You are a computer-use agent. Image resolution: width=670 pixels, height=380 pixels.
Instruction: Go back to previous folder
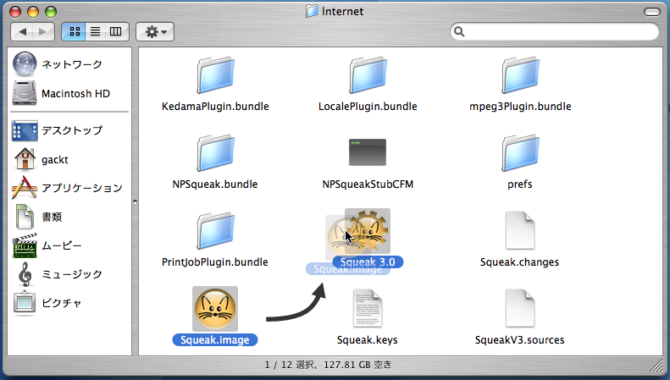24,31
